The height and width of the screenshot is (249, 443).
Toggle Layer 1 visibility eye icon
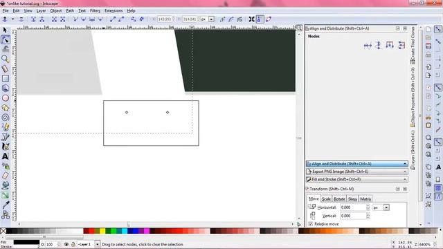pyautogui.click(x=66, y=244)
